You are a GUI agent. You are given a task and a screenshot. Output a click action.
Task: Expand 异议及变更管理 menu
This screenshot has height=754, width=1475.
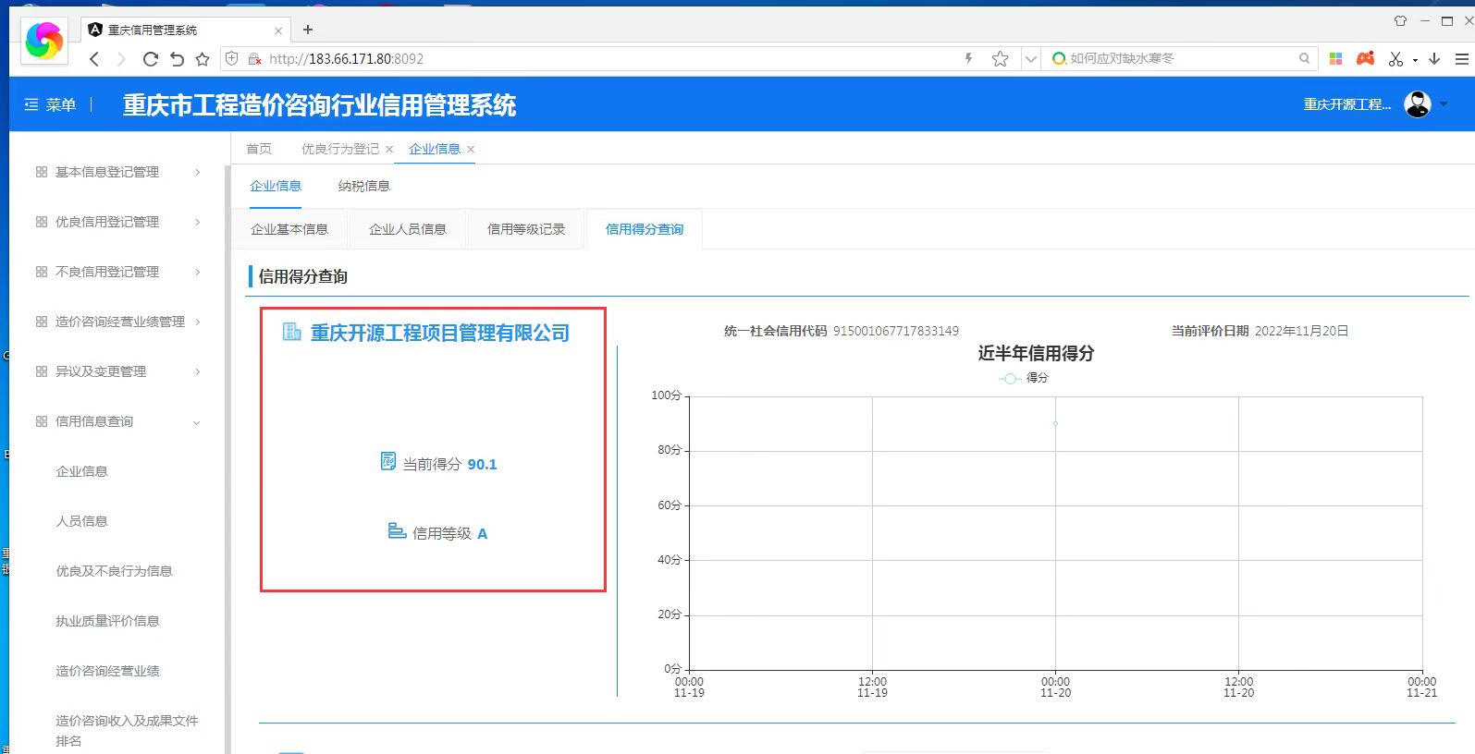[118, 371]
